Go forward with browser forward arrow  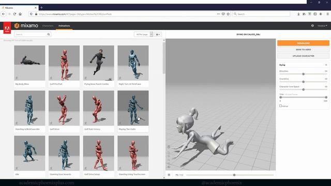9,14
